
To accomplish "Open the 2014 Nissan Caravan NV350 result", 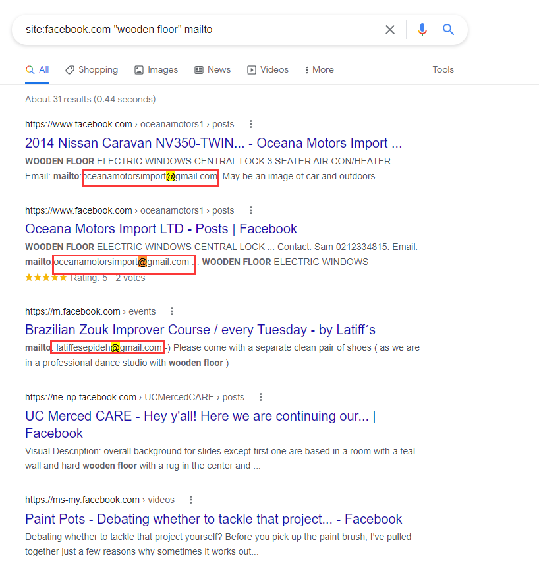I will click(x=213, y=143).
